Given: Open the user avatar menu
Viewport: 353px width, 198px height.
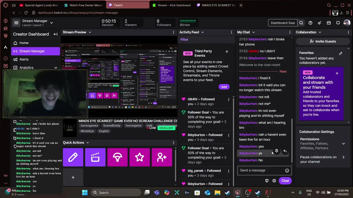Looking at the screenshot, I should pos(347,23).
